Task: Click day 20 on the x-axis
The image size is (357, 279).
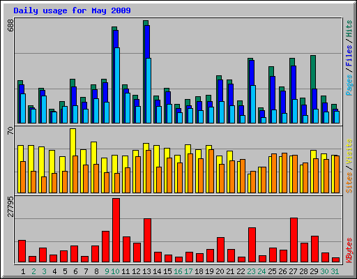Action: click(x=220, y=271)
